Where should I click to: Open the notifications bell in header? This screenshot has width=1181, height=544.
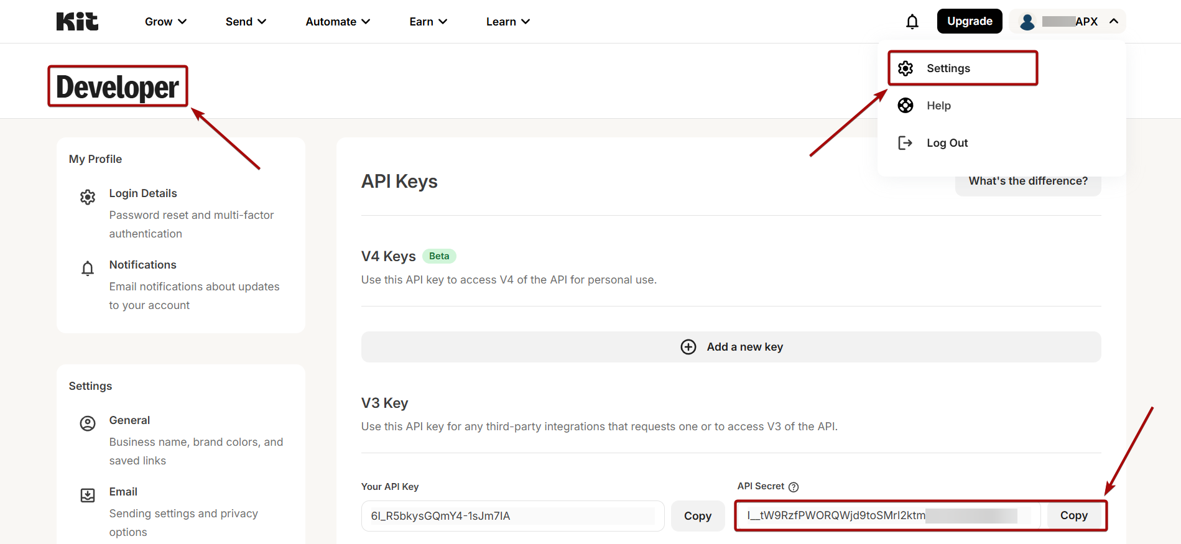[912, 22]
